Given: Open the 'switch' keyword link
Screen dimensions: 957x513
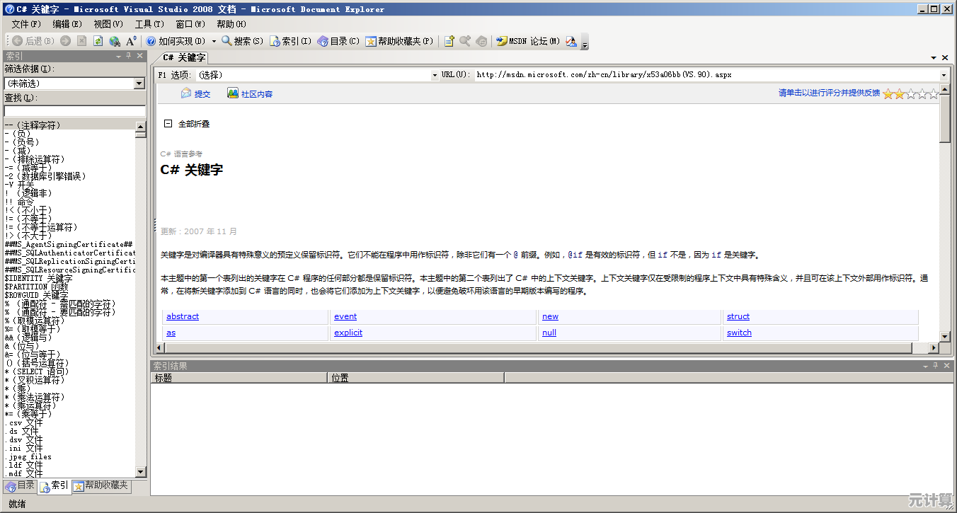Looking at the screenshot, I should point(739,333).
